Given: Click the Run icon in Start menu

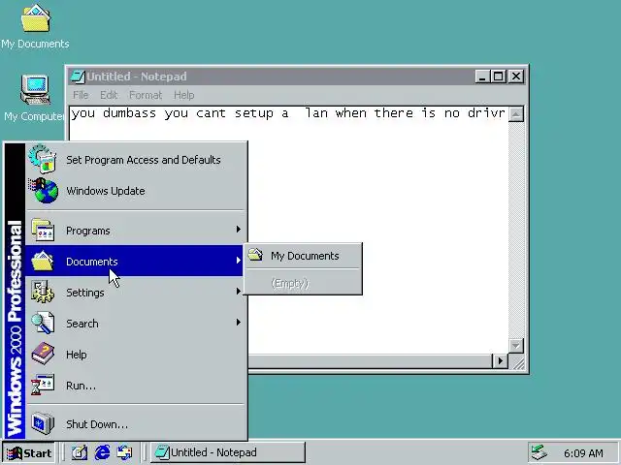Looking at the screenshot, I should tap(43, 385).
